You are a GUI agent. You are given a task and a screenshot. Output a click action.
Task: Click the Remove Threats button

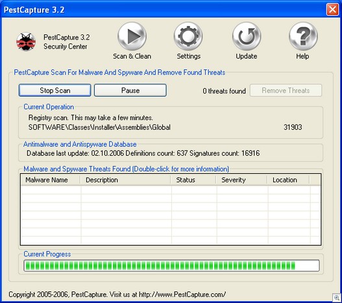click(286, 90)
